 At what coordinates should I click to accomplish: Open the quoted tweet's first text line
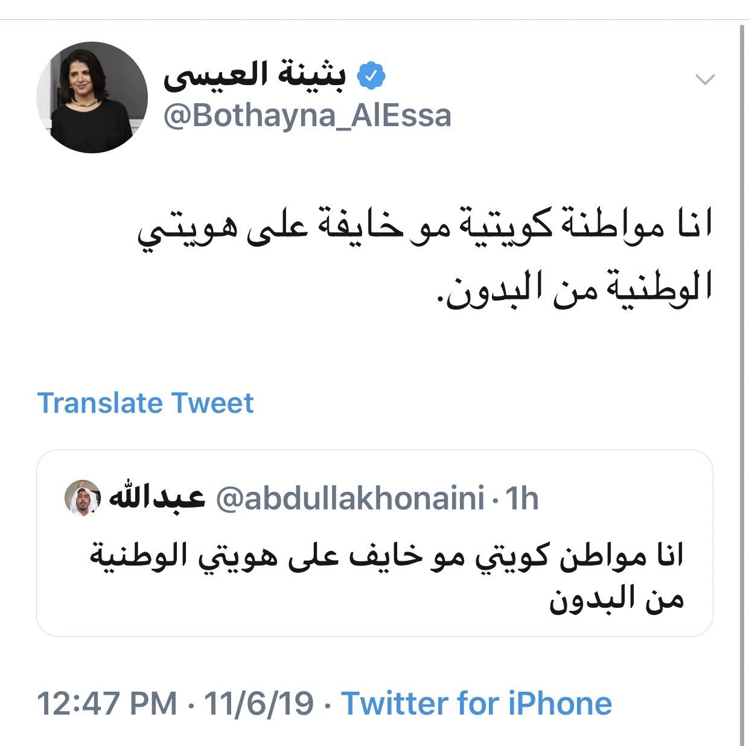point(386,556)
